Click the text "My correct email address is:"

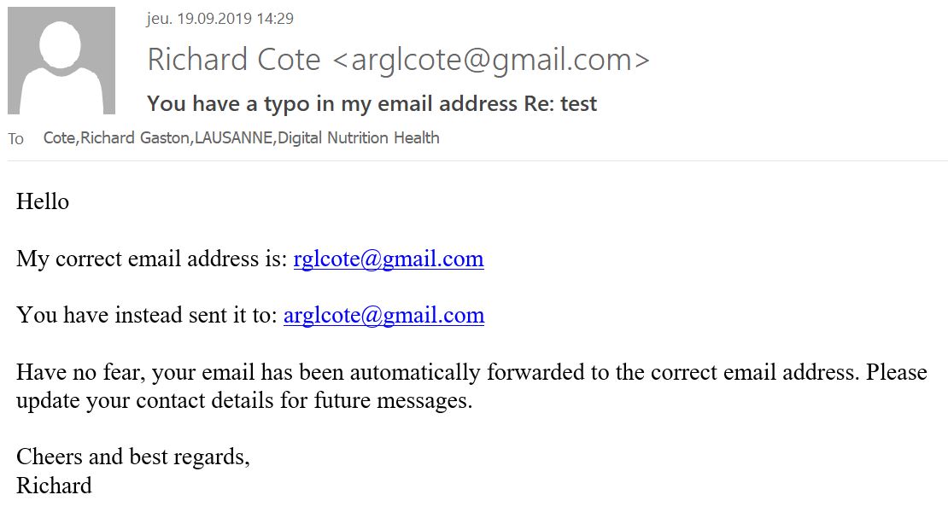click(152, 259)
